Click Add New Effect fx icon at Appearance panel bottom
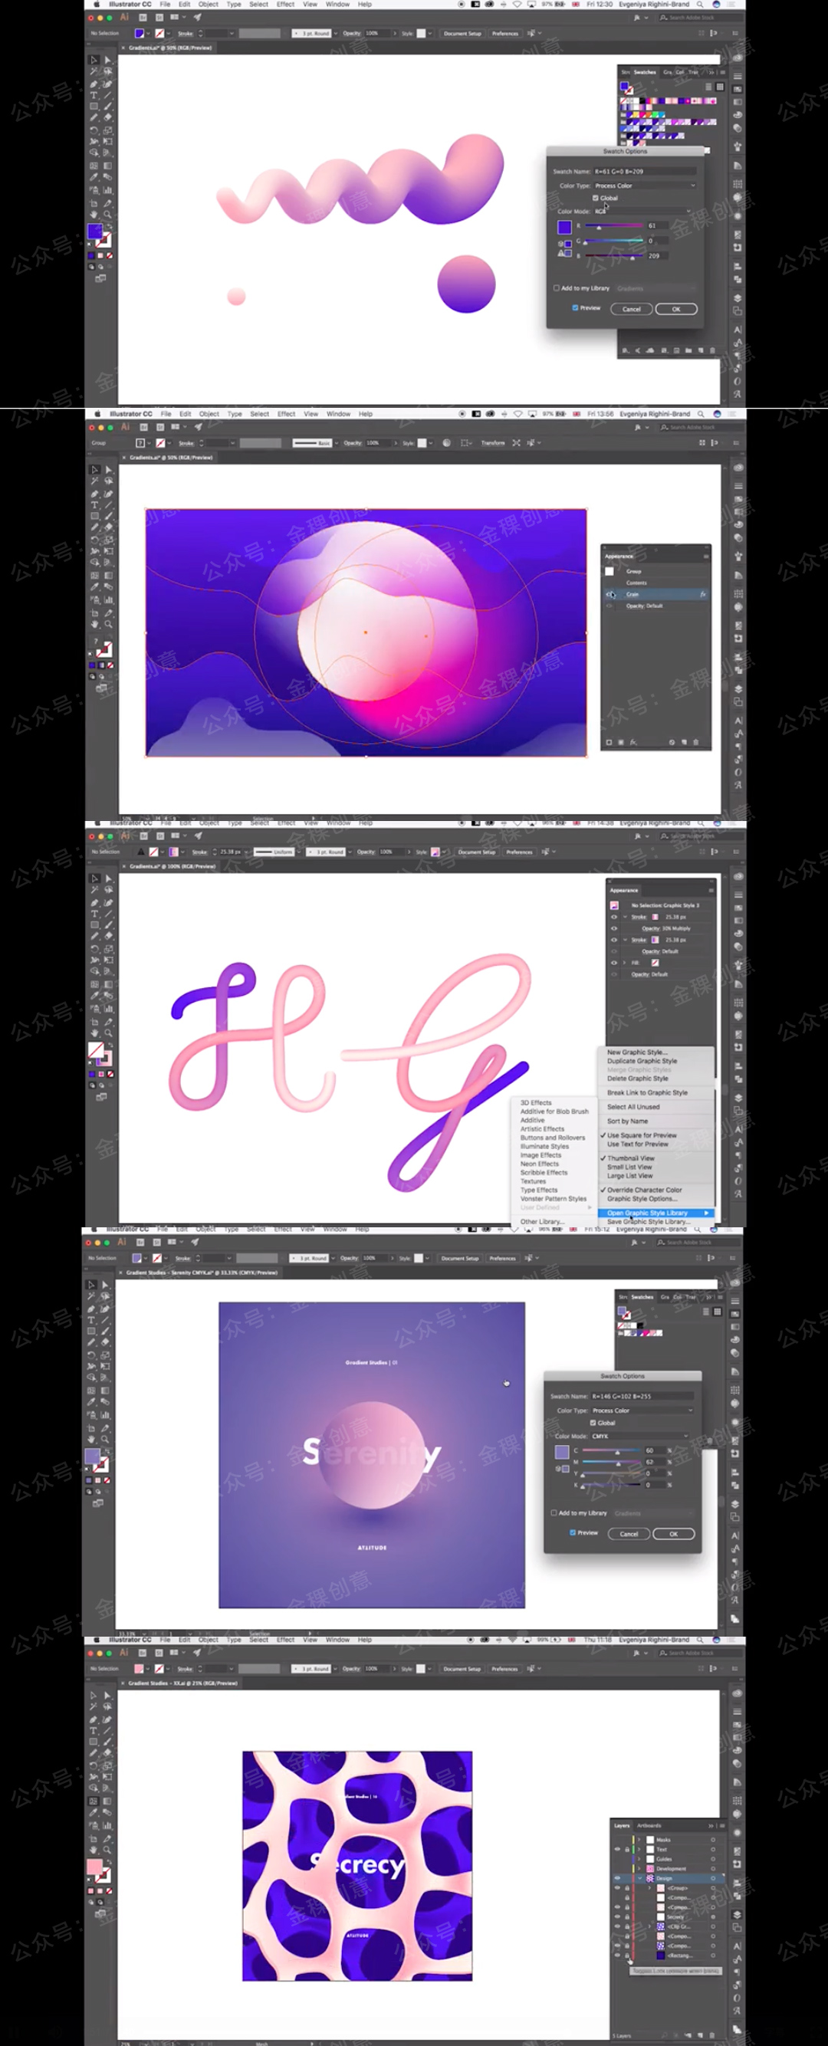 pyautogui.click(x=633, y=742)
